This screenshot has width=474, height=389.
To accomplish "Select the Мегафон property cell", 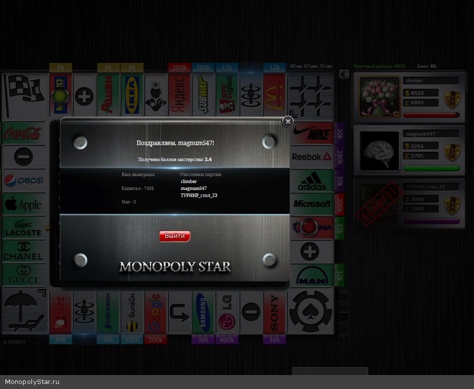I will coord(108,313).
